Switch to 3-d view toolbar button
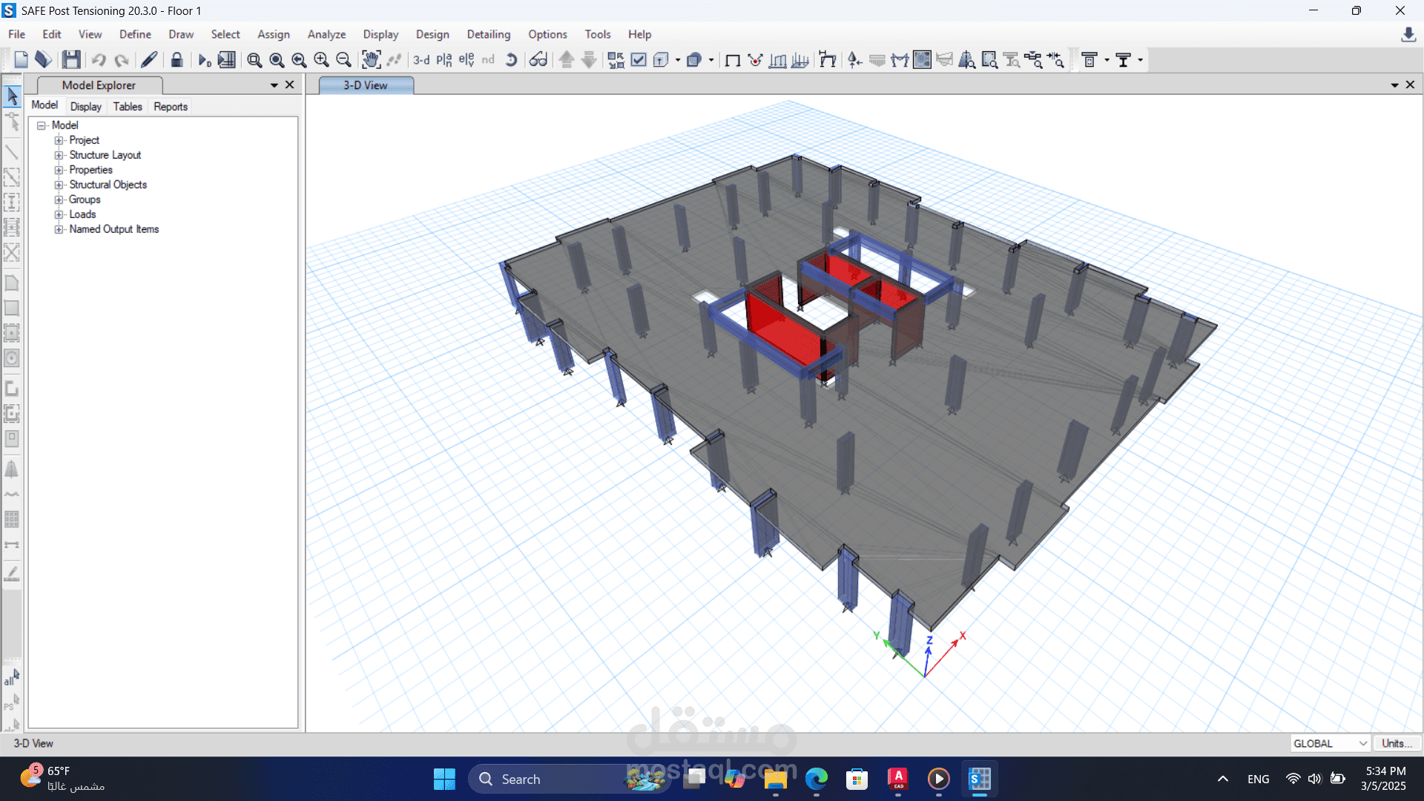1424x801 pixels. click(x=421, y=60)
